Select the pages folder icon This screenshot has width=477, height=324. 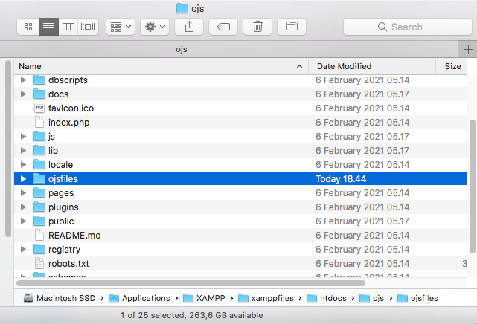[39, 192]
